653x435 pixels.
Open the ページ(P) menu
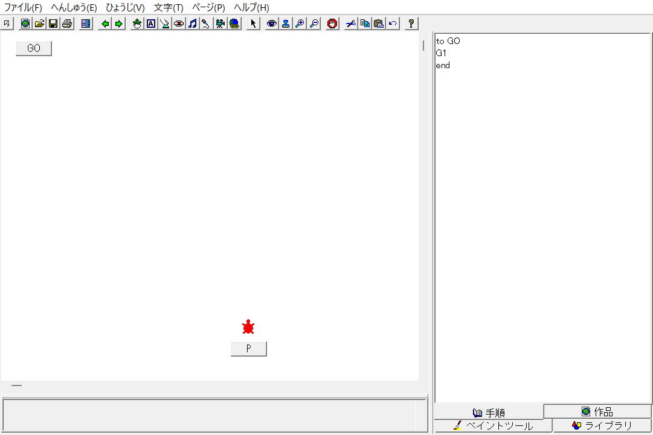point(208,7)
